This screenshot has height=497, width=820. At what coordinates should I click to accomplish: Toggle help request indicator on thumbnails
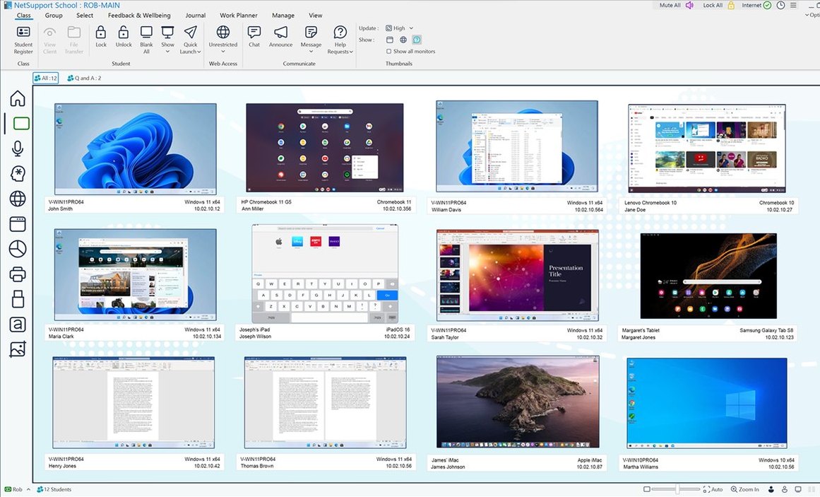(417, 40)
